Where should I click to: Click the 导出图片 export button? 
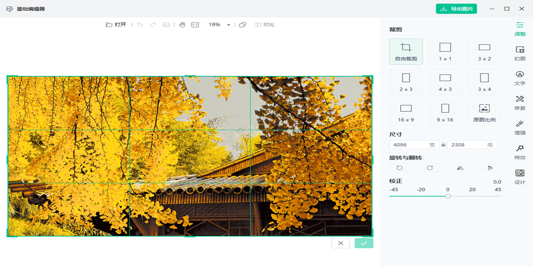pyautogui.click(x=456, y=9)
